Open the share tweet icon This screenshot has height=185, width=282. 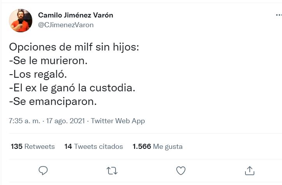[x=249, y=170]
